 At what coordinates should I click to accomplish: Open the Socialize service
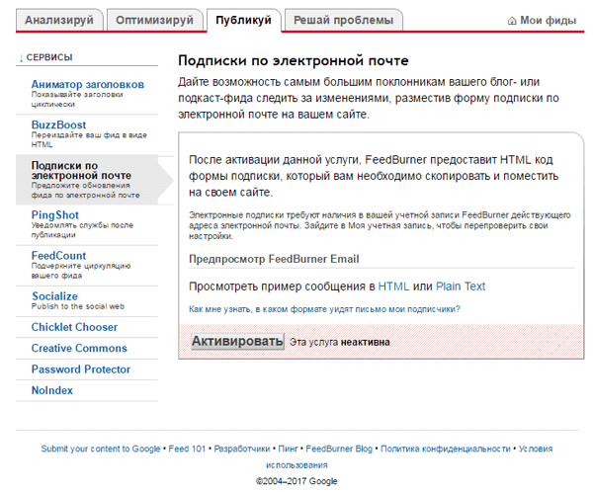(54, 296)
